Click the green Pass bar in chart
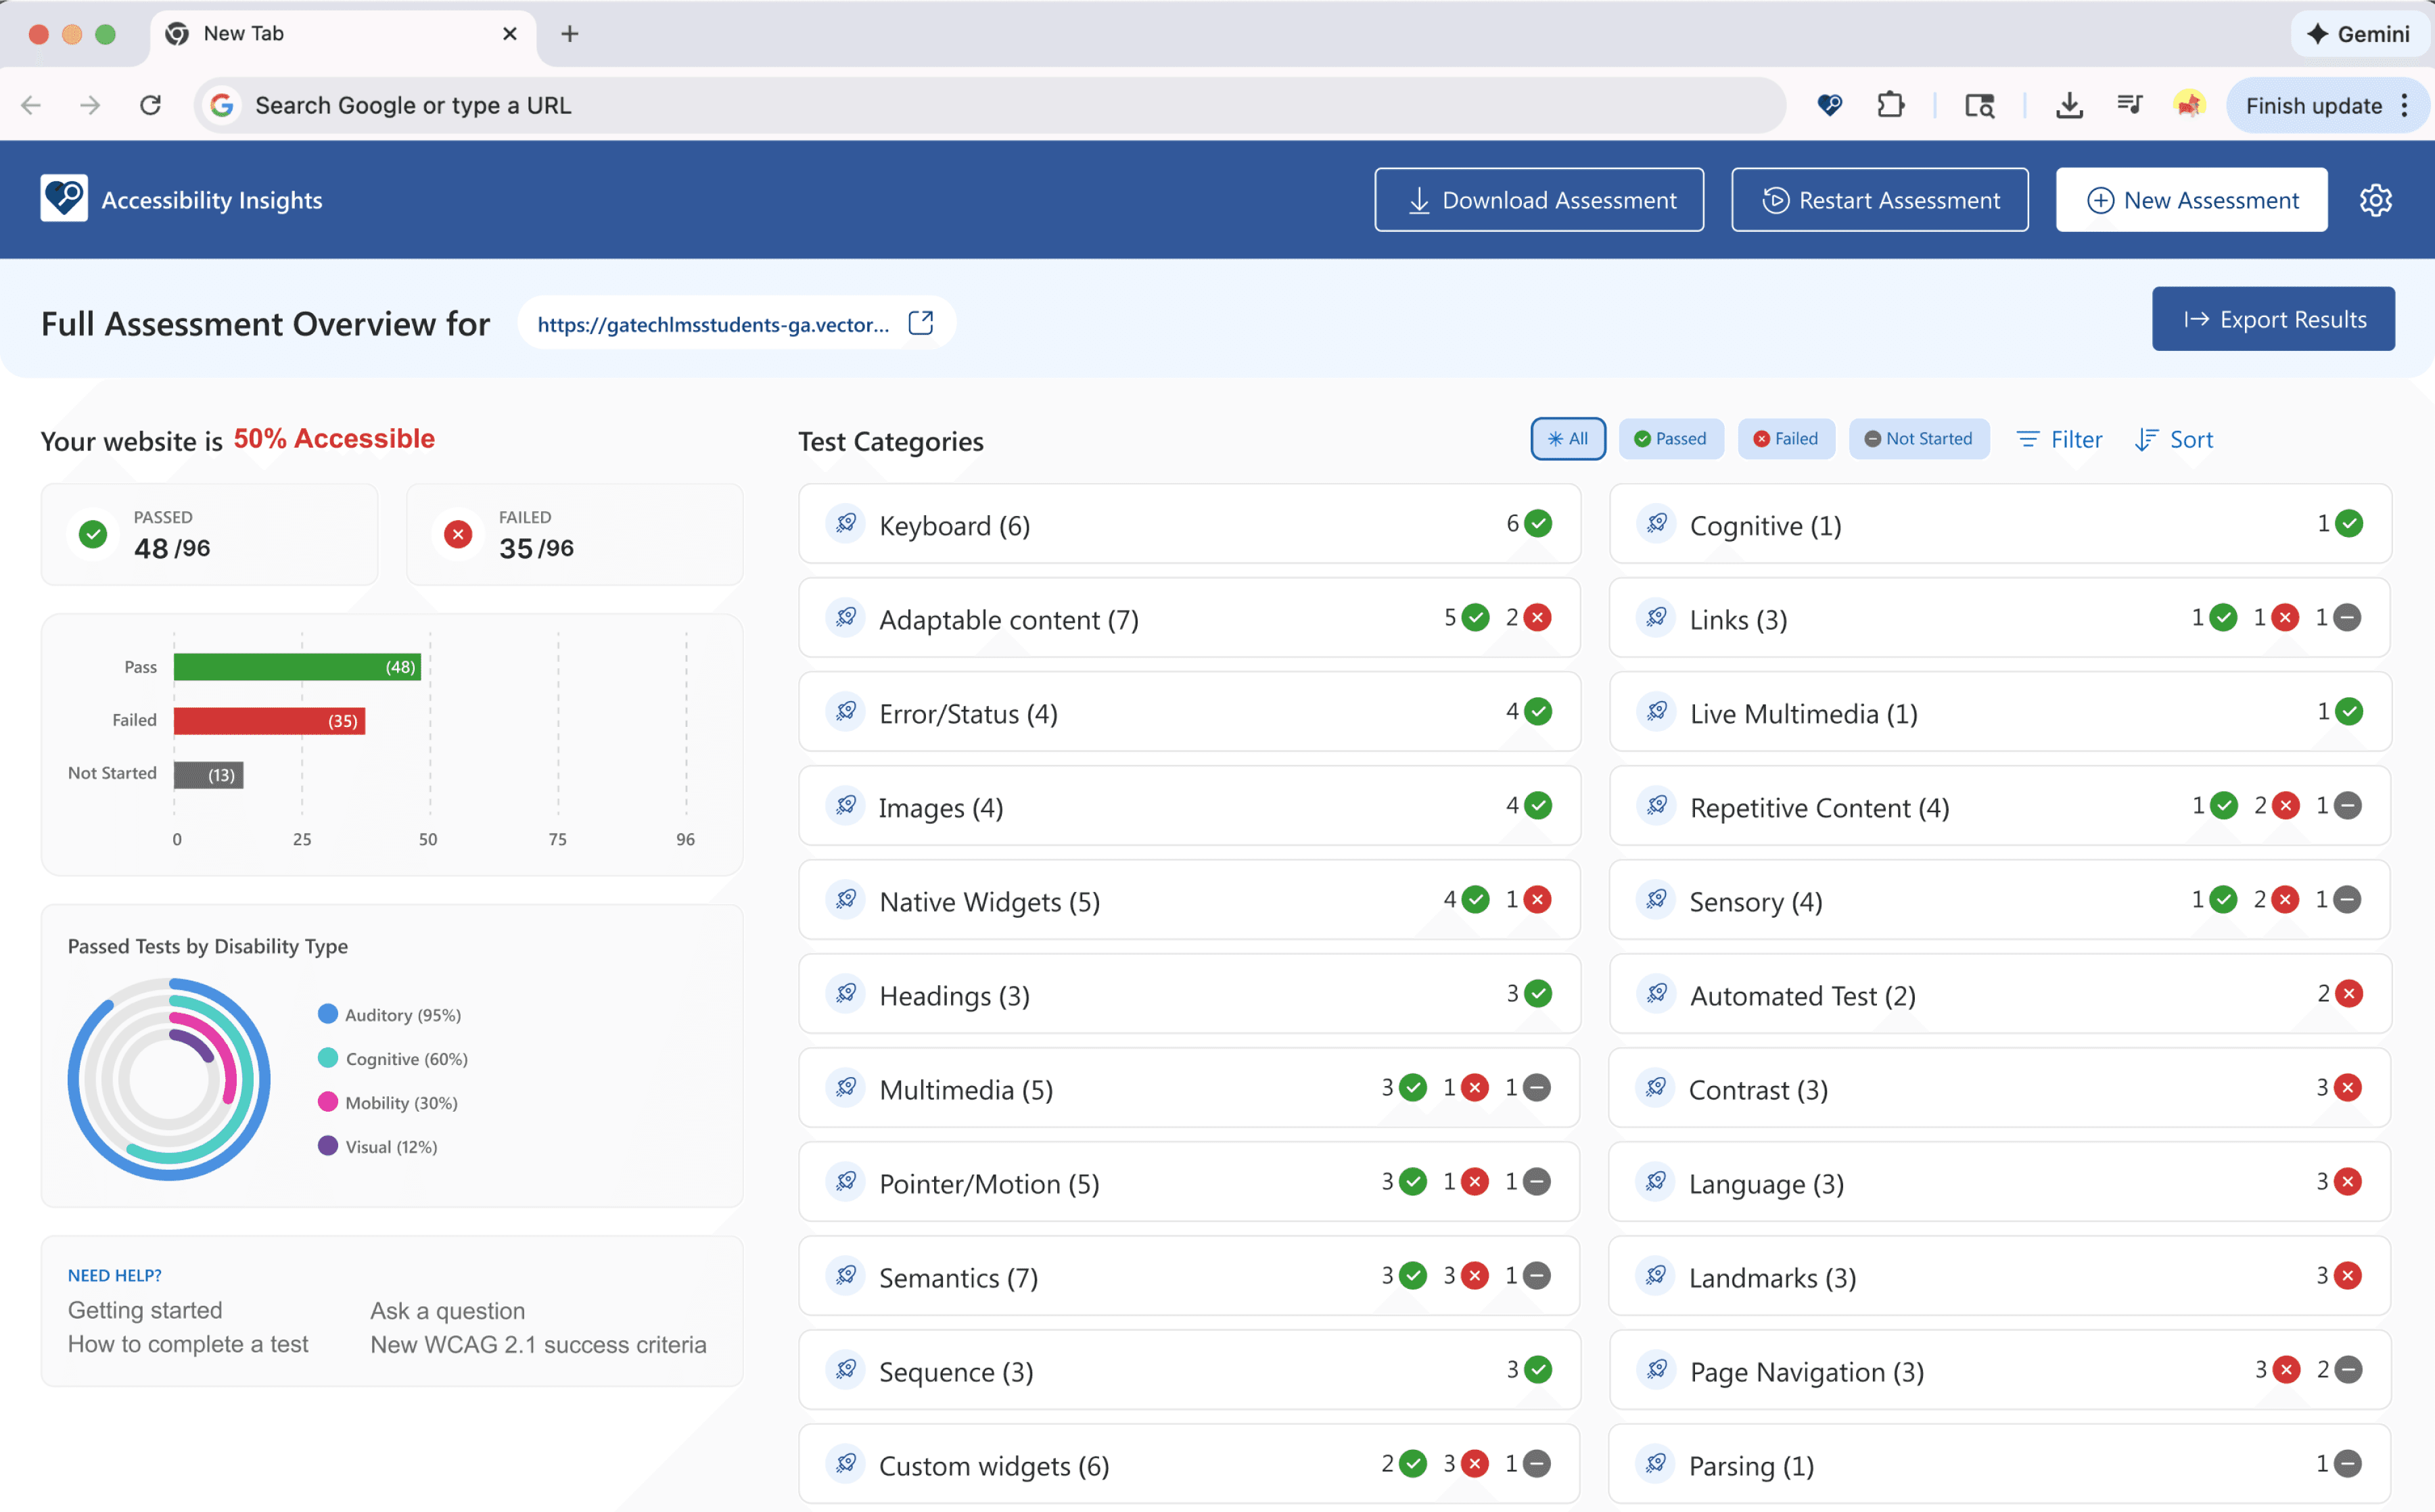Image resolution: width=2435 pixels, height=1512 pixels. (296, 667)
